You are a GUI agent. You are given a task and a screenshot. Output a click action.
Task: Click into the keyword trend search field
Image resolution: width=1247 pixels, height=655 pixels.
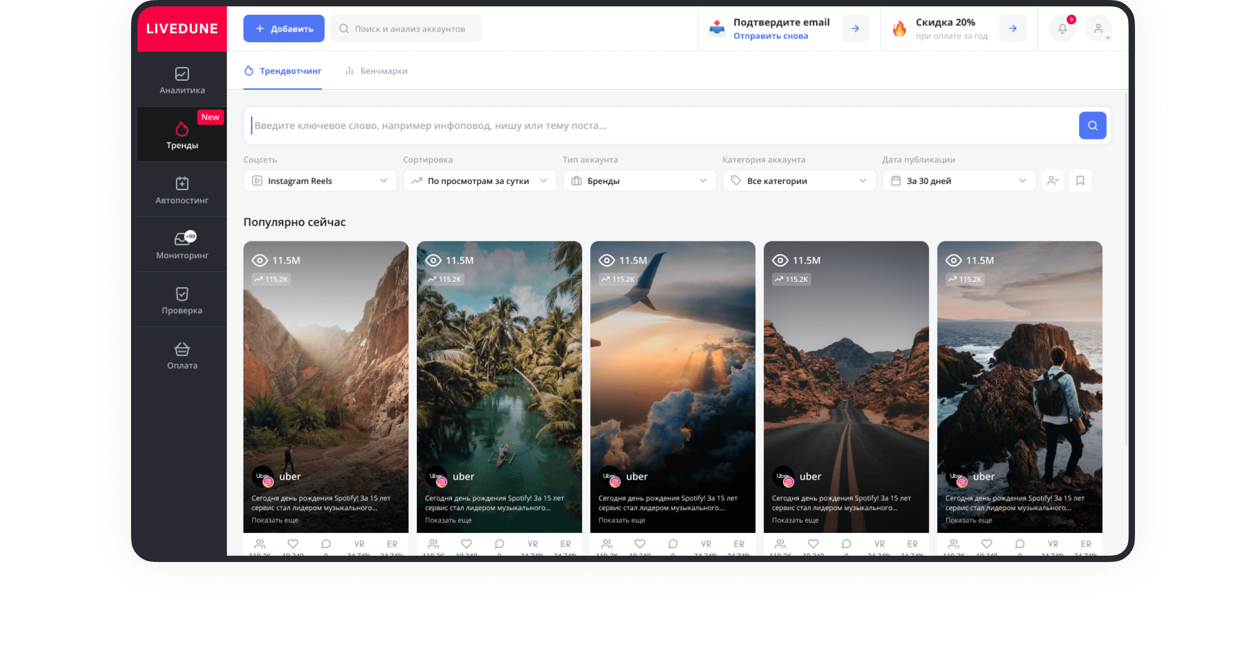click(x=660, y=126)
